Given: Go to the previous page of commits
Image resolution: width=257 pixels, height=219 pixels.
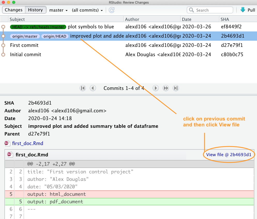Looking at the screenshot, I should tap(93, 88).
